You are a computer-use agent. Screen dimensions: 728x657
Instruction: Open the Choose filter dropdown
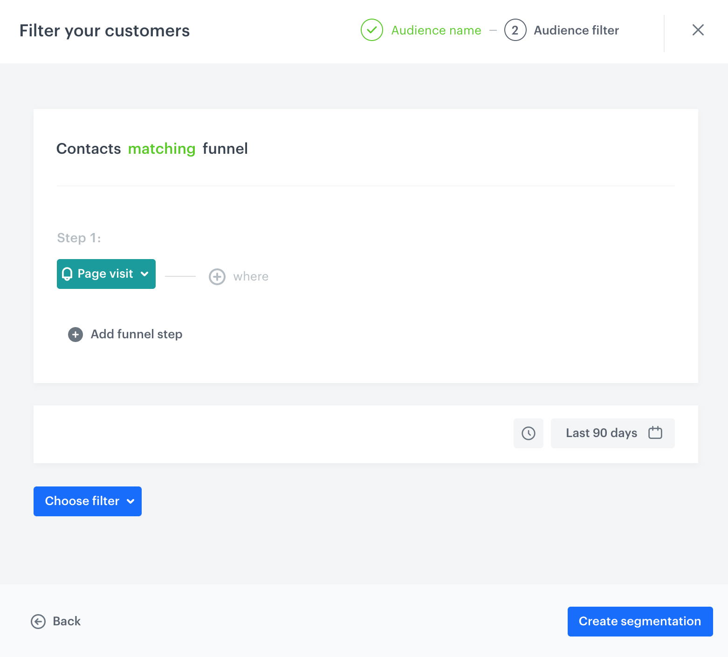click(87, 501)
